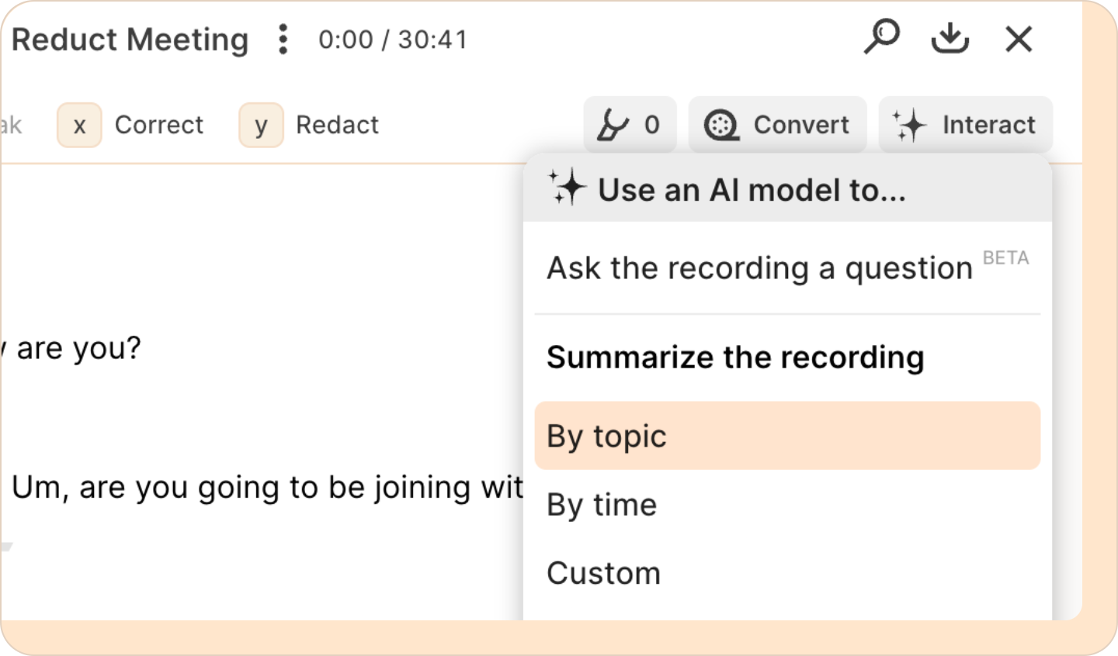This screenshot has height=656, width=1118.
Task: Click the Redact label in the toolbar
Action: (x=337, y=125)
